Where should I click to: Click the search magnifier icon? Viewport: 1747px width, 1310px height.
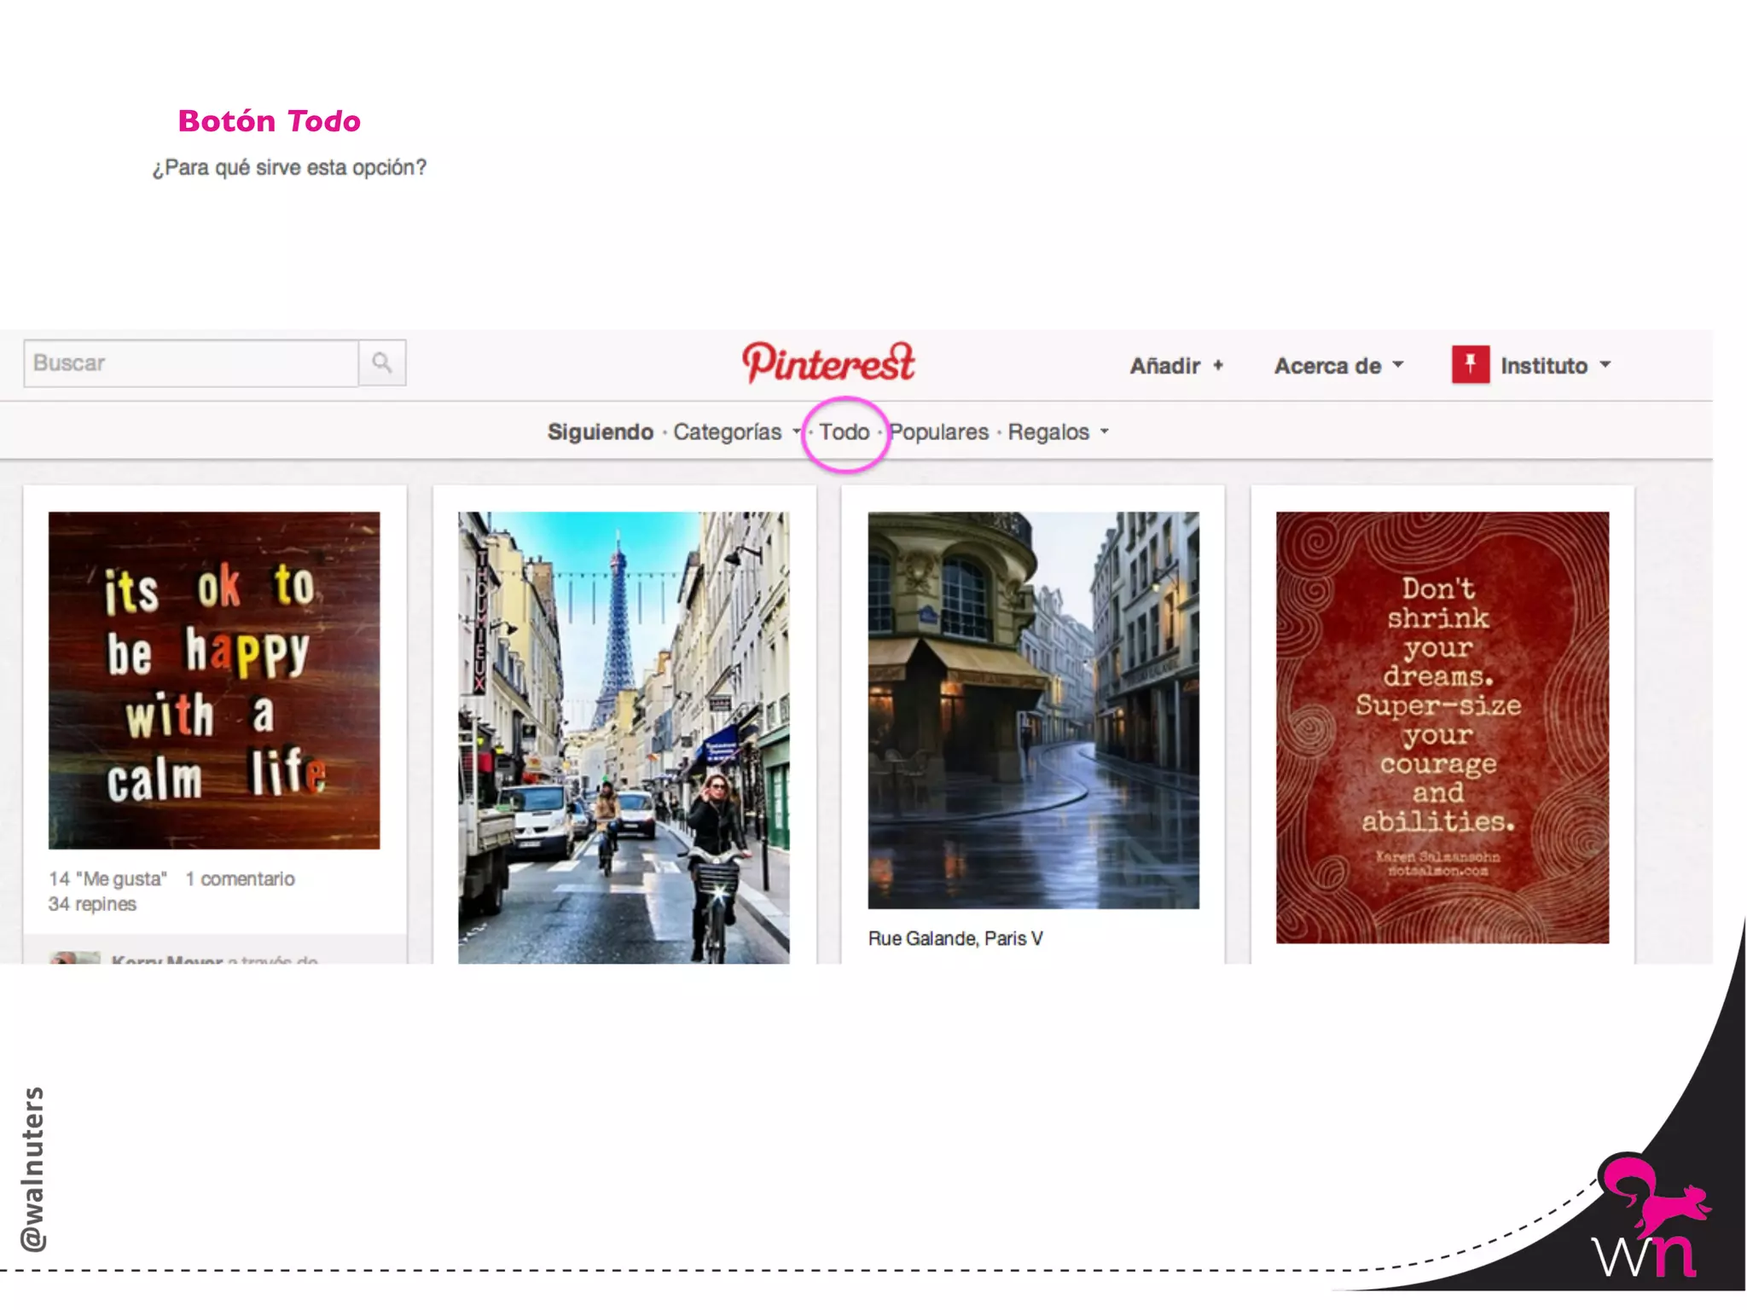pos(381,363)
